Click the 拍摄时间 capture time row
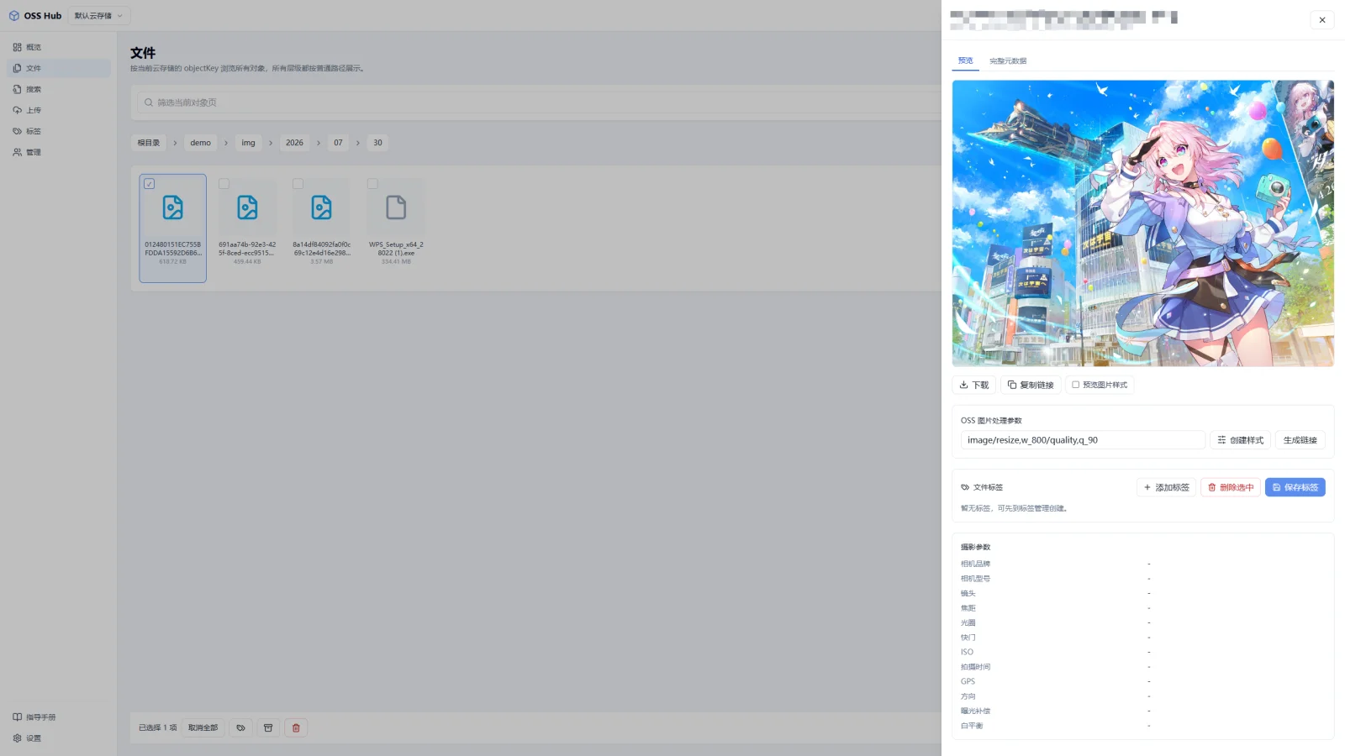Viewport: 1345px width, 756px height. 1142,667
